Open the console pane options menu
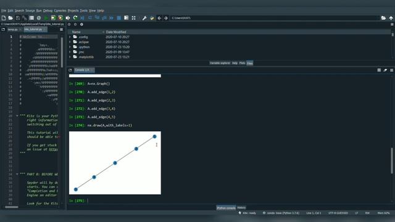 tap(391, 70)
